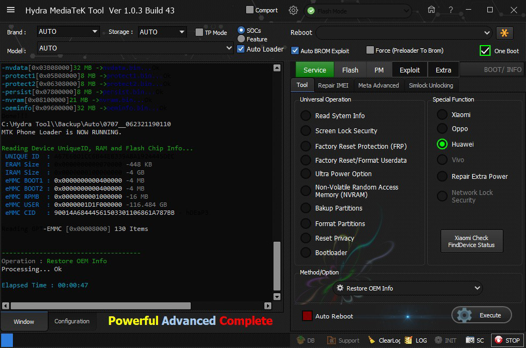Click the red STOP button
Viewport: 526px width, 348px height.
pyautogui.click(x=508, y=340)
